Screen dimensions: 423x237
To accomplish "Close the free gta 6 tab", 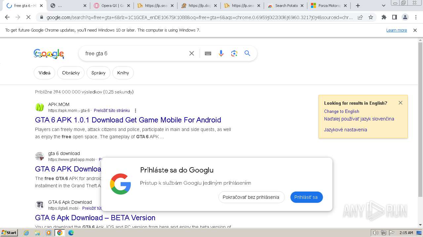I will pos(41,6).
